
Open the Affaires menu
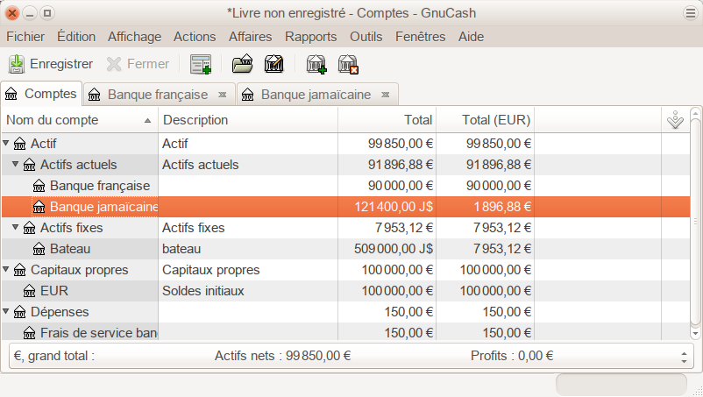(x=250, y=37)
